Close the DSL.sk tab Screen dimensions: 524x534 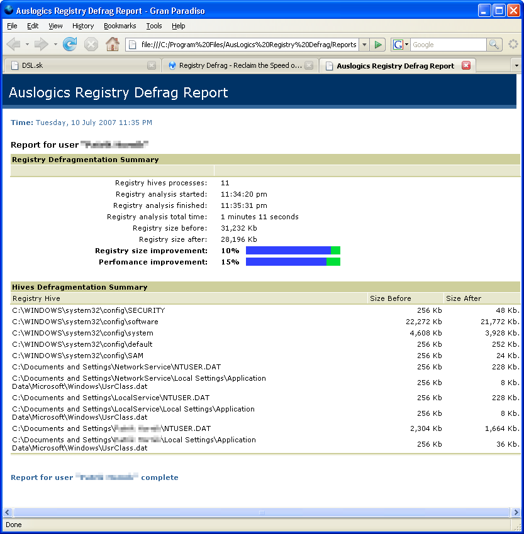pos(152,65)
